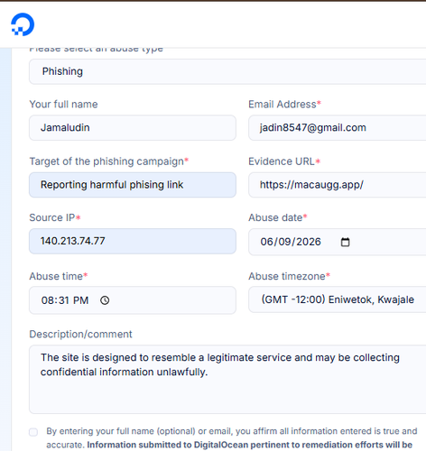Select the Abuse date field showing 06/09/2026
This screenshot has width=426, height=451.
(x=338, y=242)
